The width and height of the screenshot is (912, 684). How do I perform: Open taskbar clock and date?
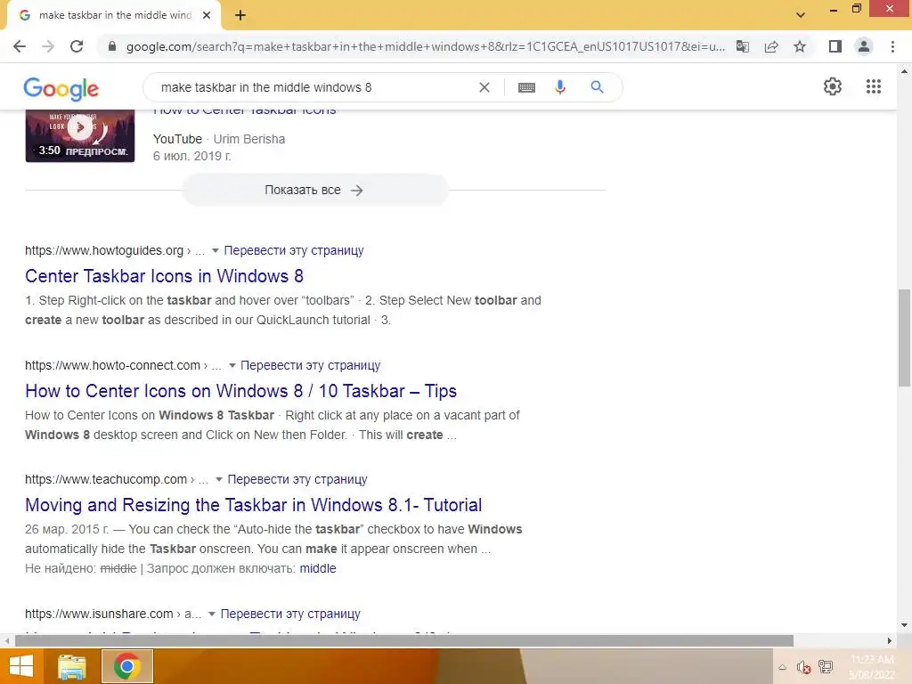pos(872,666)
